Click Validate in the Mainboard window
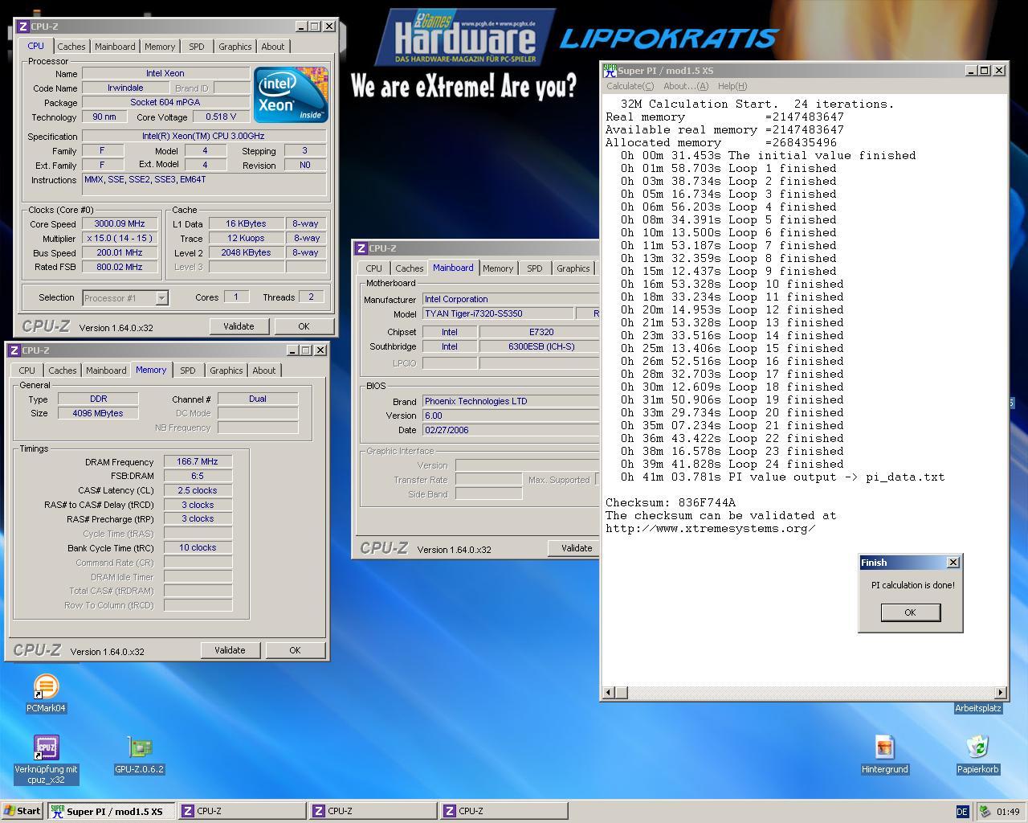Screen dimensions: 1028x823 point(573,548)
